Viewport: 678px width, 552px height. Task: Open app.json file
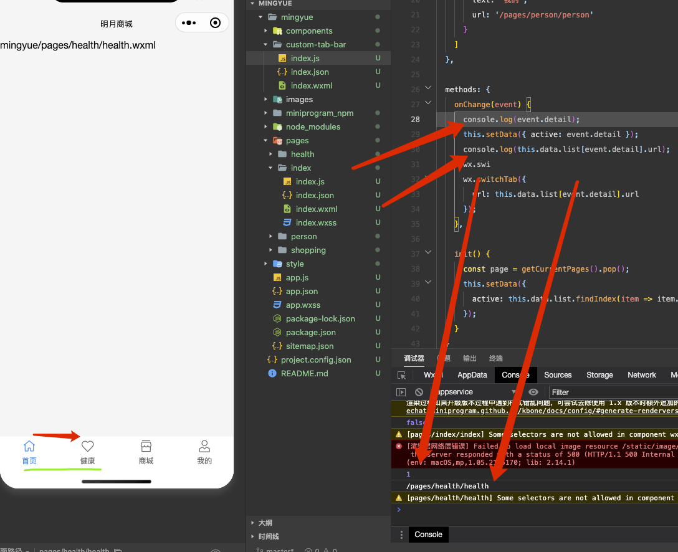pos(302,291)
